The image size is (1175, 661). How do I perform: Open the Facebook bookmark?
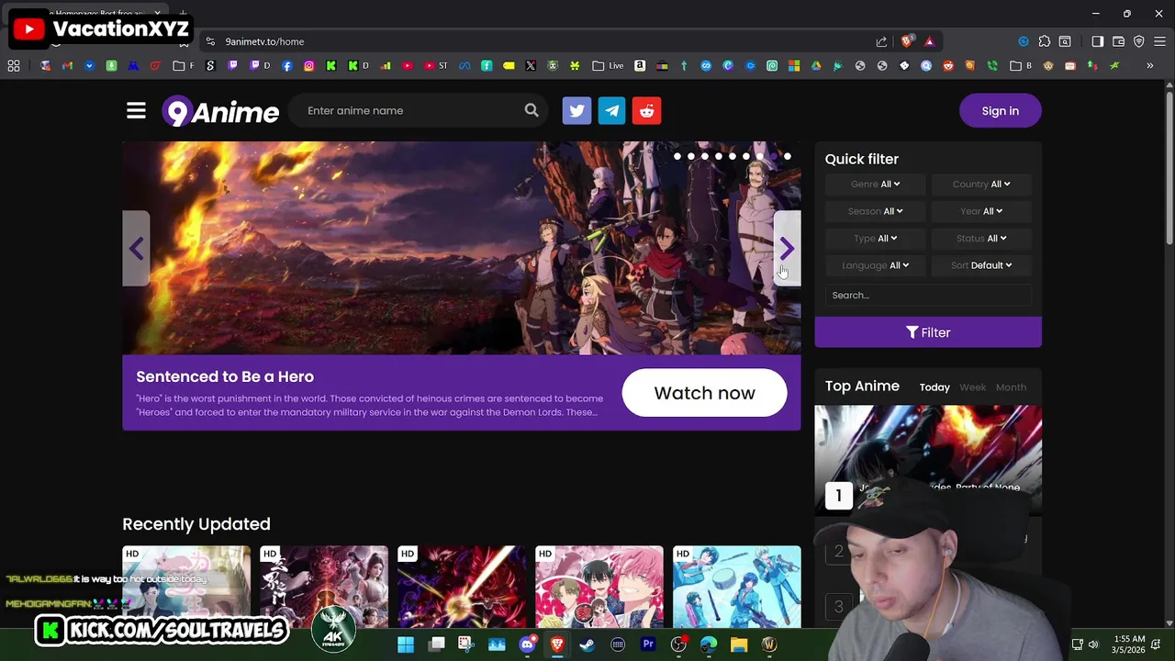[x=286, y=65]
